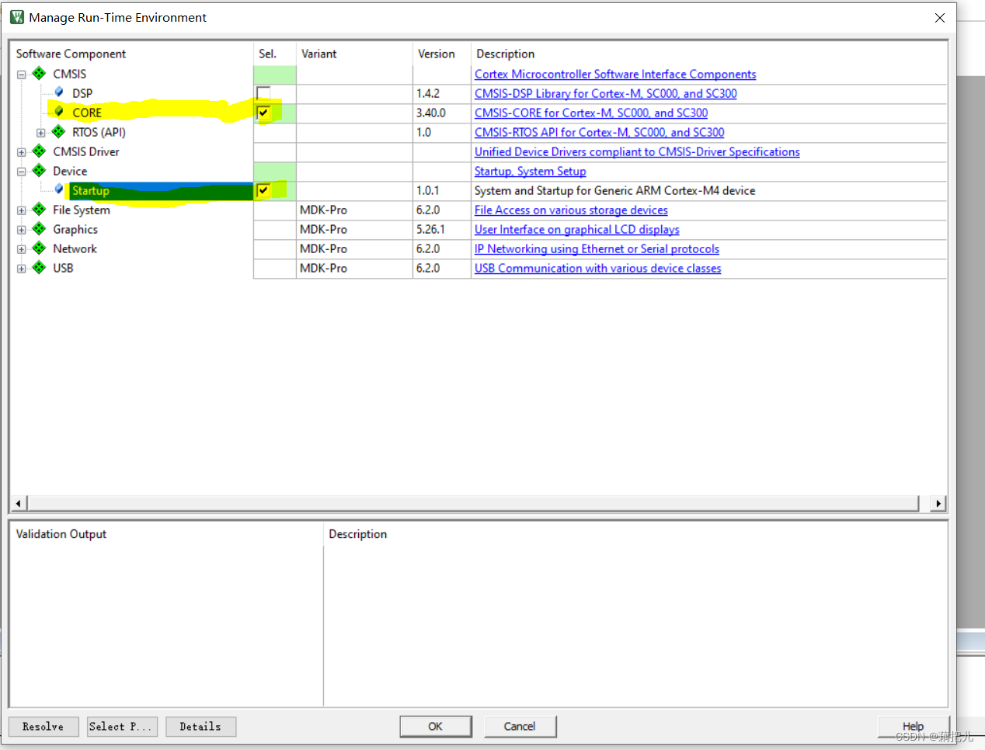Image resolution: width=985 pixels, height=750 pixels.
Task: Click the Details button
Action: (x=200, y=727)
